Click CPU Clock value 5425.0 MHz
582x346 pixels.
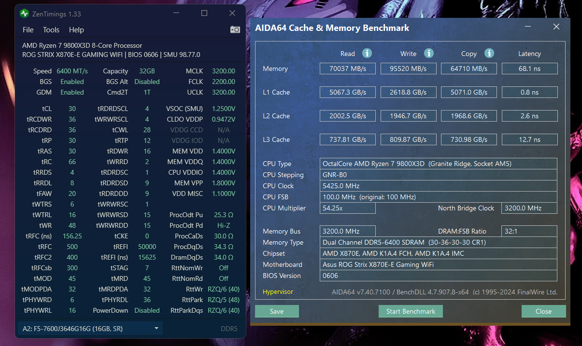click(x=439, y=186)
